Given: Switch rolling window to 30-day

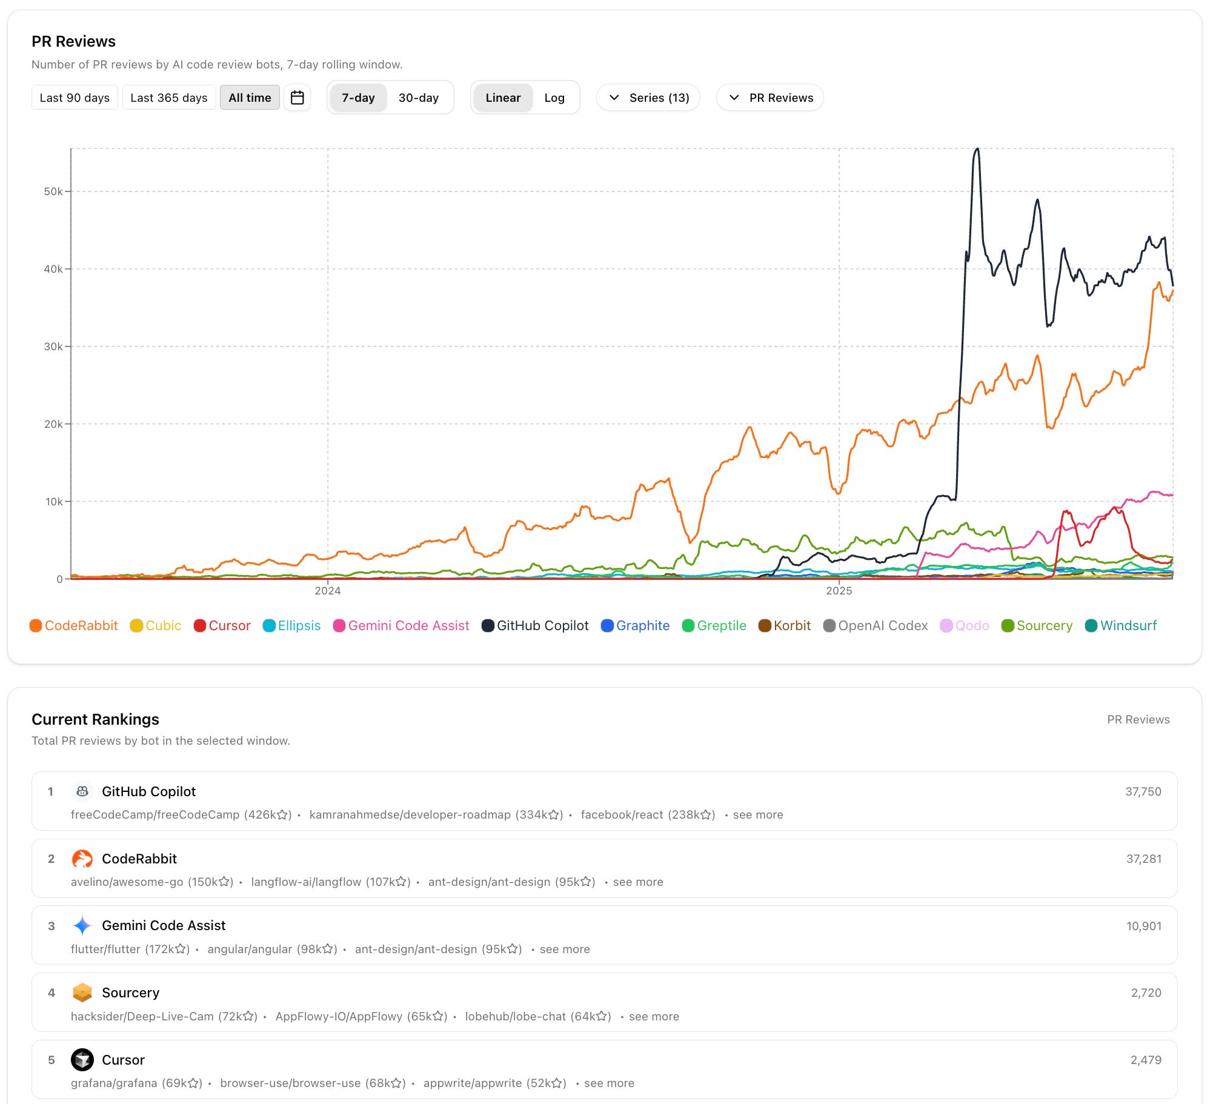Looking at the screenshot, I should 418,98.
